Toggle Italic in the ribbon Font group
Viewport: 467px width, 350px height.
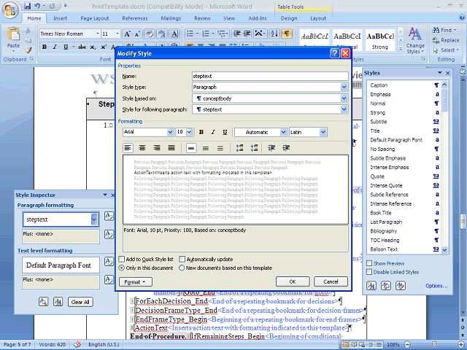click(55, 47)
